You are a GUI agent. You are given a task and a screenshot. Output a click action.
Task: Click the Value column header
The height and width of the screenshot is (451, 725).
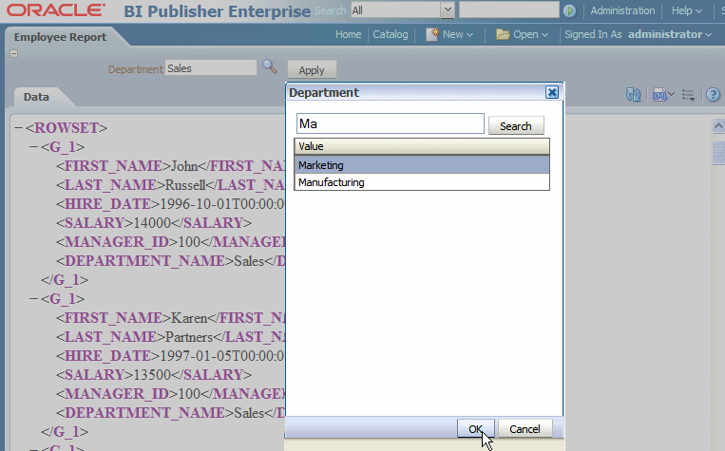click(x=422, y=146)
